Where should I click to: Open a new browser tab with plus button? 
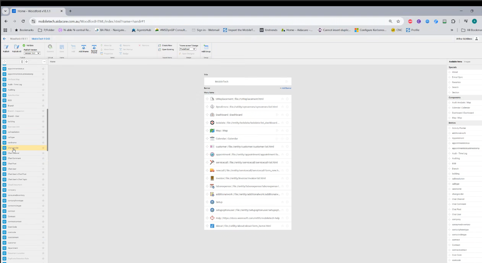70,11
